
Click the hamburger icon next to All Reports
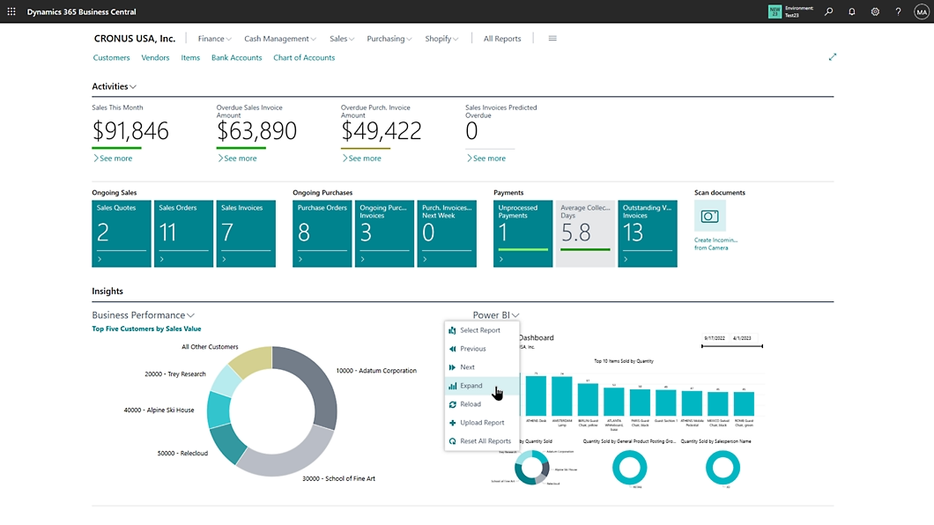click(552, 38)
